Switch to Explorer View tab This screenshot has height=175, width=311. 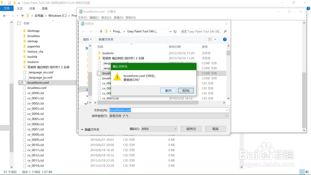(44, 8)
